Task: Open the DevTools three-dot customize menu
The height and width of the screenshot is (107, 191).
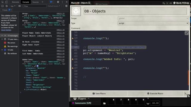Action: [x=62, y=2]
